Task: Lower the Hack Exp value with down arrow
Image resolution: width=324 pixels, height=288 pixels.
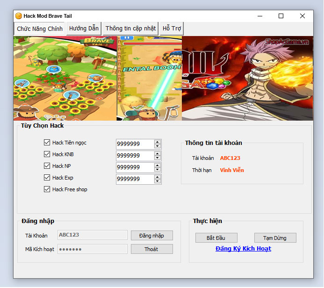Action: [x=158, y=181]
